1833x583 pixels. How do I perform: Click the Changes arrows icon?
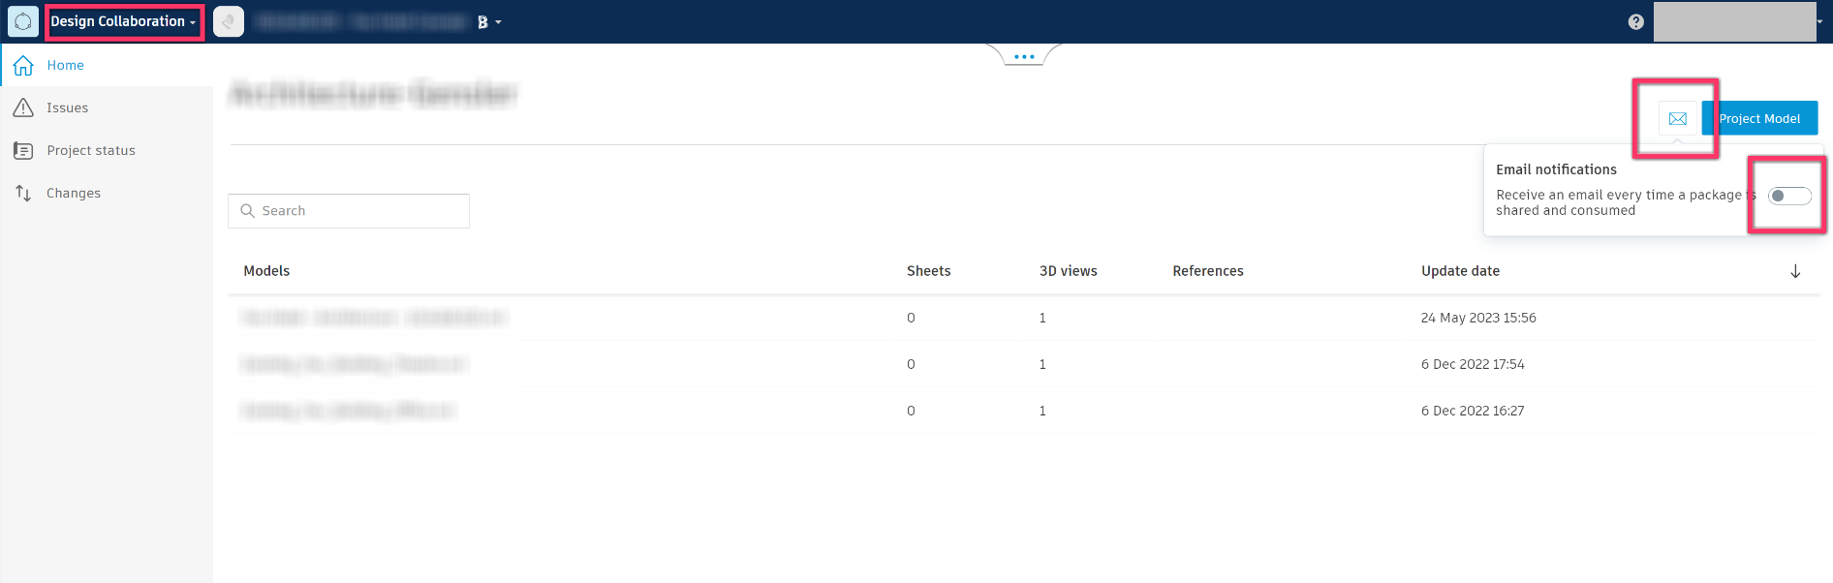click(23, 193)
